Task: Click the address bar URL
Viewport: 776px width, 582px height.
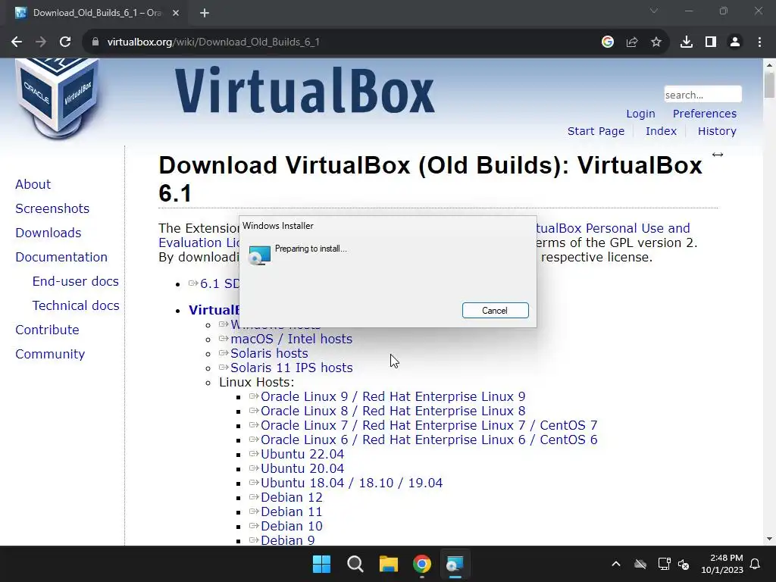Action: pos(213,42)
